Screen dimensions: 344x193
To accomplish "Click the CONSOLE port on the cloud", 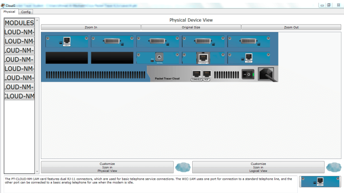I will tap(196, 74).
